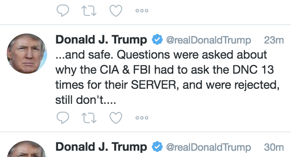Viewport: 291px width, 157px height.
Task: Open the @realDonaldTrump handle beside the 30m timestamp
Action: coord(209,147)
